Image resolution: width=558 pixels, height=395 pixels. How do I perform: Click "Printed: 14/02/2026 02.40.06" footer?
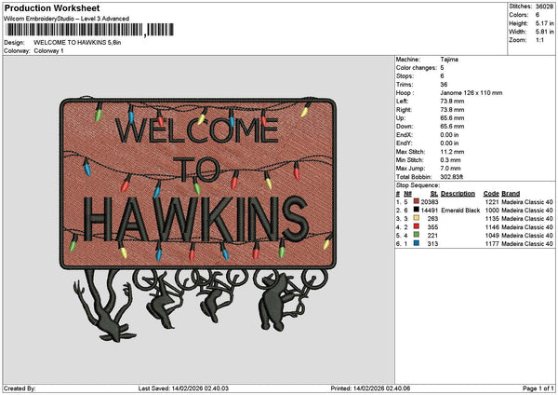[x=370, y=388]
